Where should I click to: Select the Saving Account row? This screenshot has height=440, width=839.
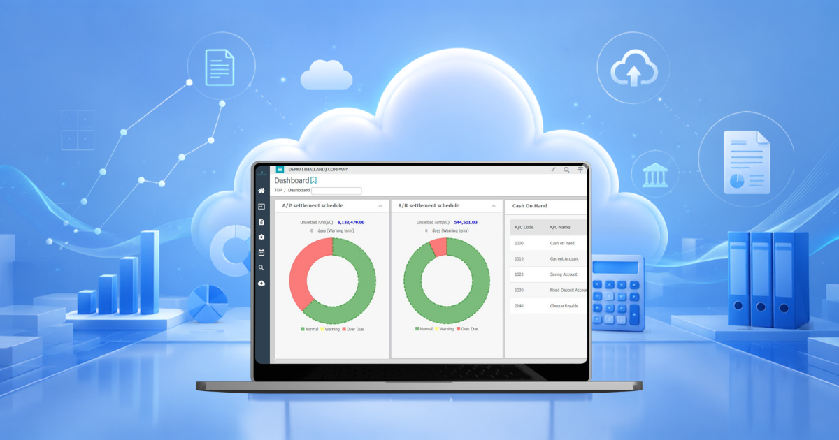pos(548,274)
